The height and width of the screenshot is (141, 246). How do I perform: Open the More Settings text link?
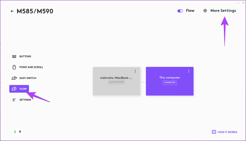point(223,11)
